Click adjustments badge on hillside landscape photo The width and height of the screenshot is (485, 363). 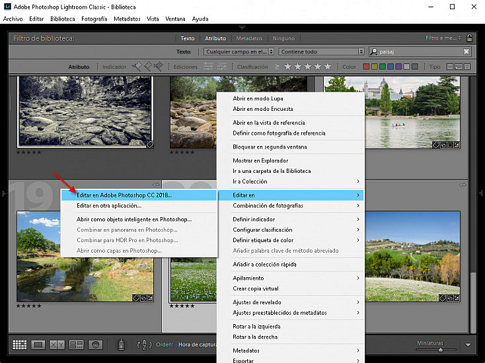click(x=457, y=298)
